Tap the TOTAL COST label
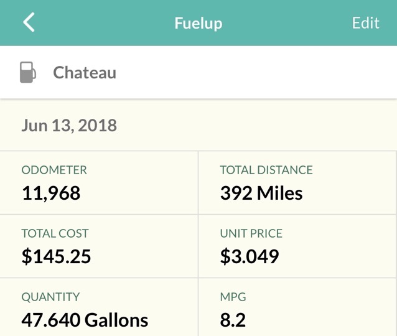This screenshot has width=397, height=336. (x=55, y=233)
